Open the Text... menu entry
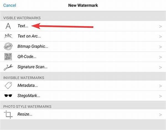Image resolution: width=166 pixels, height=130 pixels. click(23, 26)
